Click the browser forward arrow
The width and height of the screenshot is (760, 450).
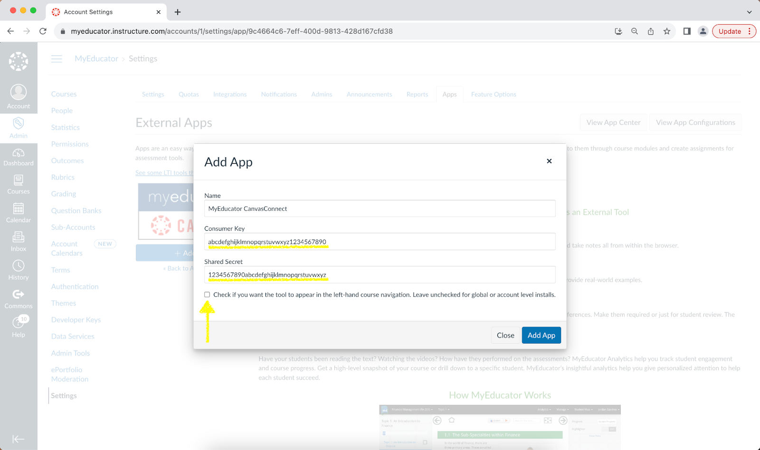coord(27,31)
